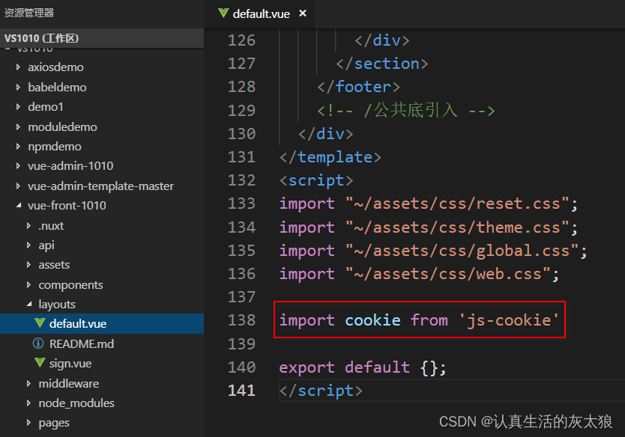Click the Vue icon beside default.vue in tree
Image resolution: width=625 pixels, height=437 pixels.
(x=40, y=324)
